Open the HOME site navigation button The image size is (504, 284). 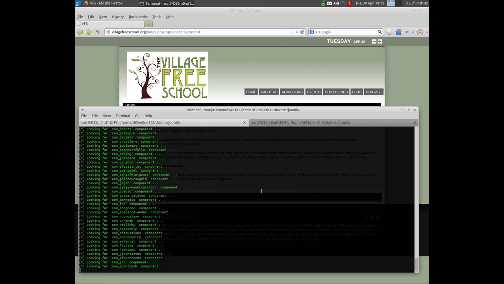pos(251,92)
